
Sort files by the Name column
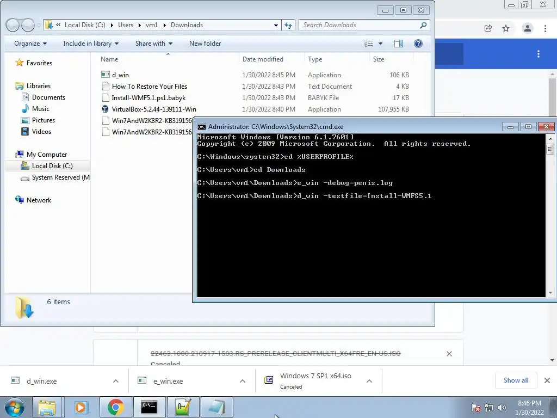[x=109, y=59]
